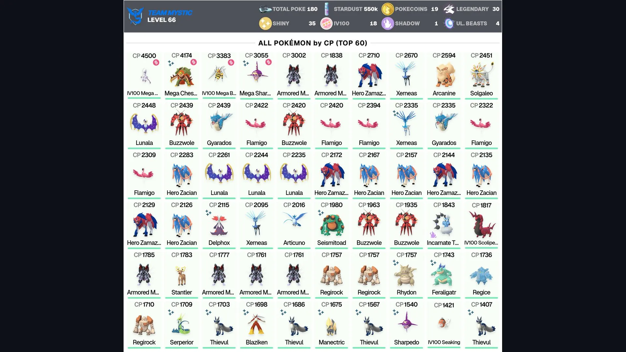Click the CP 1407 Thievul name
Screen dimensions: 626x352
482,342
